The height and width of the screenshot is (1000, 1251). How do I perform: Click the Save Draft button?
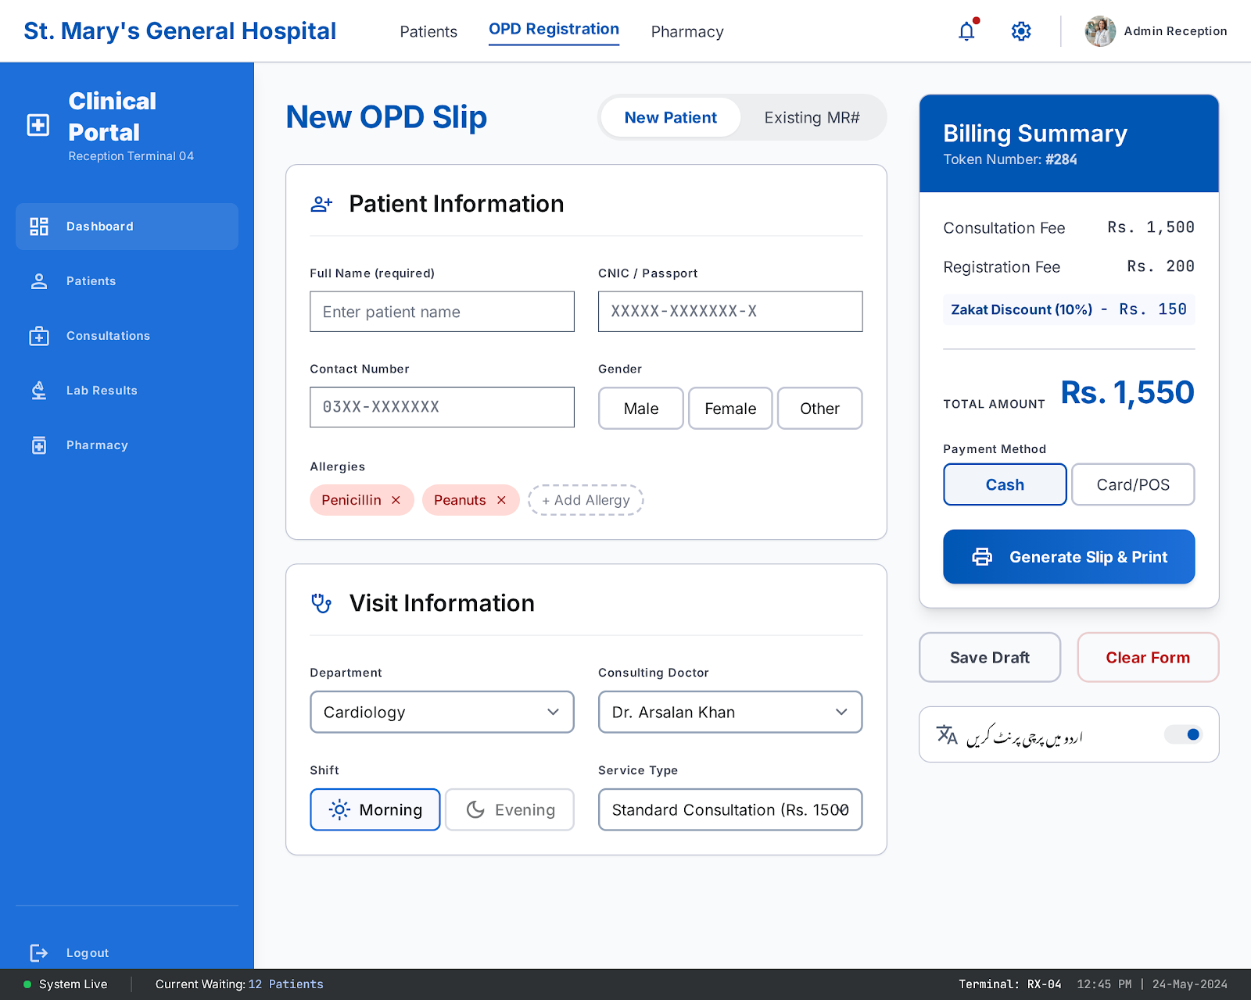pos(990,658)
